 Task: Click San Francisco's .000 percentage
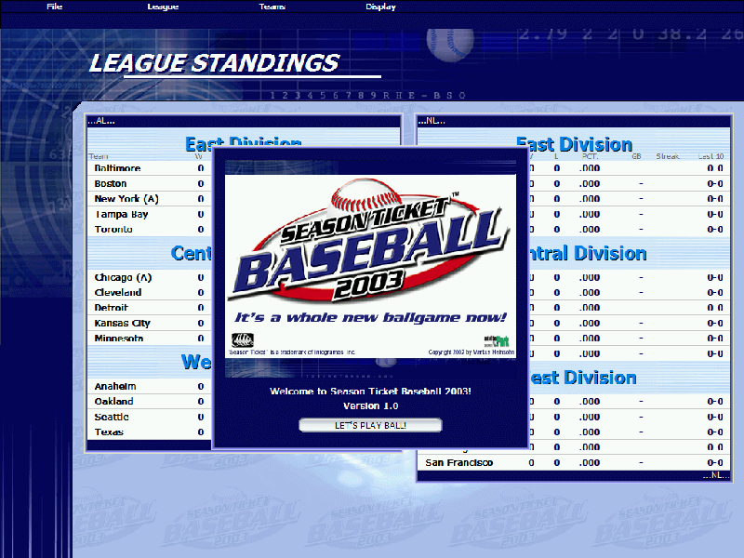[590, 462]
